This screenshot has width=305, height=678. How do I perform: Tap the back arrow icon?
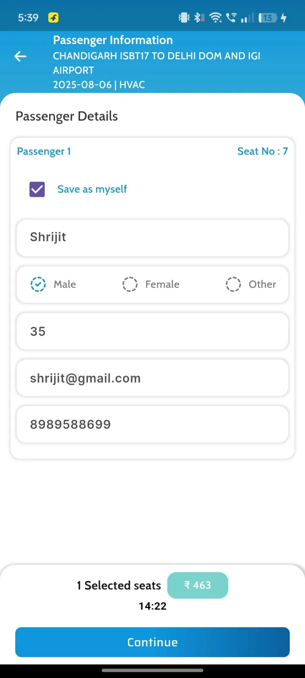coord(20,56)
